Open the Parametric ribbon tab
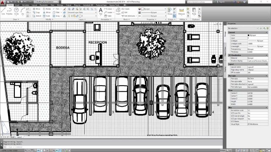Viewport: 271px width, 152px height. point(44,5)
